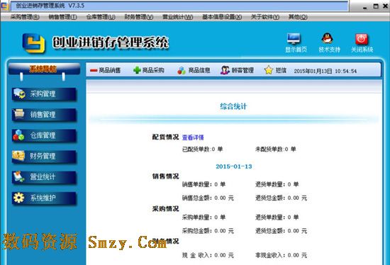
Task: Click the 采购总金额: 0.00 元 text
Action: [208, 231]
